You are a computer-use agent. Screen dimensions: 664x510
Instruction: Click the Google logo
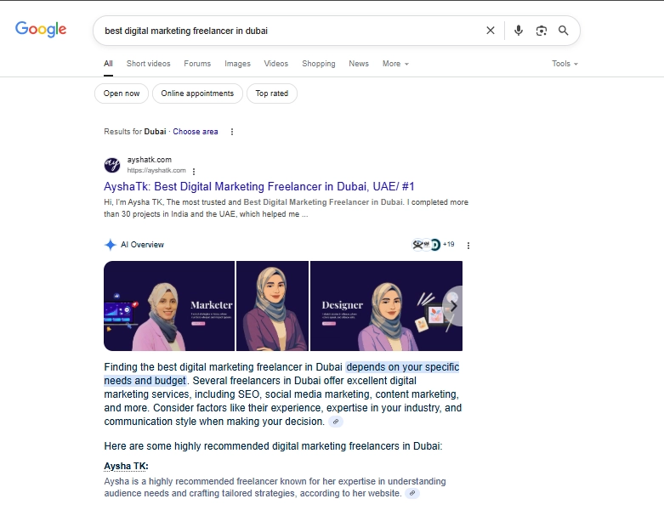coord(41,29)
